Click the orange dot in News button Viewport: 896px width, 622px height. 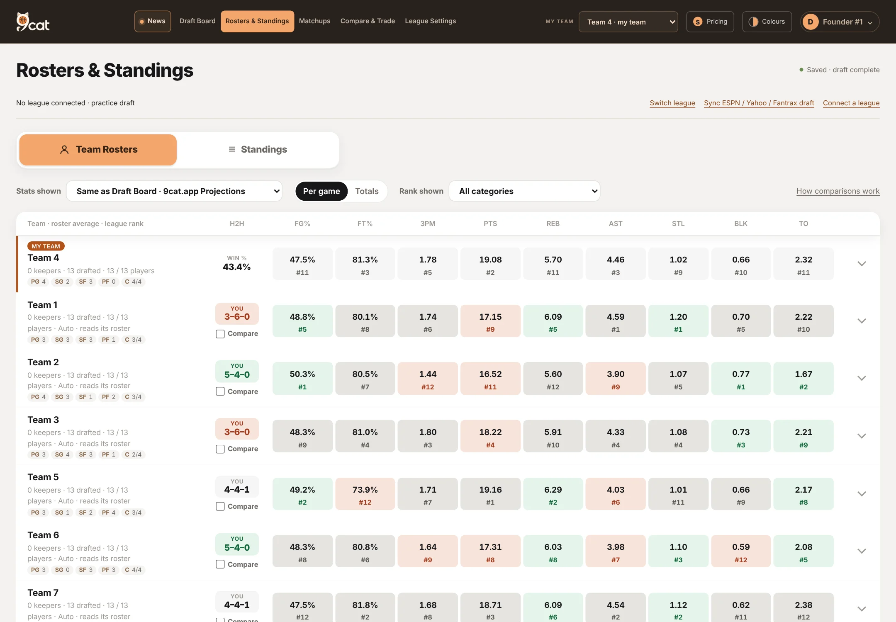pyautogui.click(x=142, y=22)
